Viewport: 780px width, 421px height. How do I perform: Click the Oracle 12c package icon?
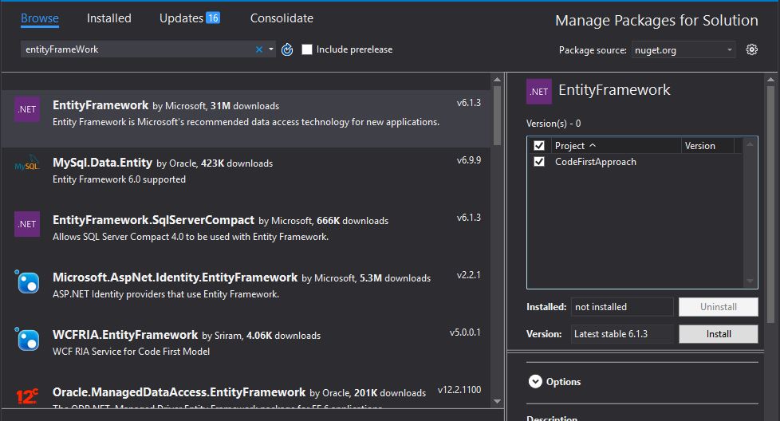click(x=27, y=396)
